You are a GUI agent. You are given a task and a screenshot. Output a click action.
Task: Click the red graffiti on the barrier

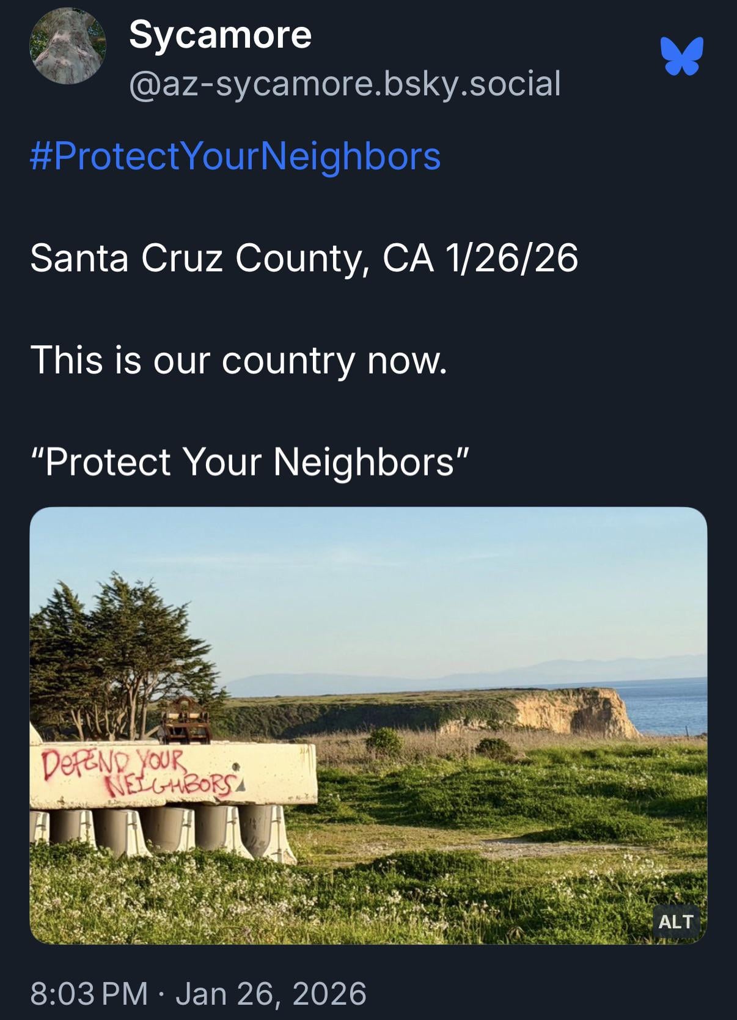click(141, 772)
